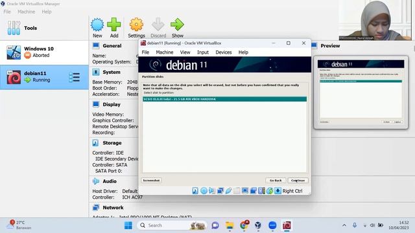Image resolution: width=415 pixels, height=233 pixels.
Task: Click the USB devices status icon
Action: pyautogui.click(x=228, y=191)
